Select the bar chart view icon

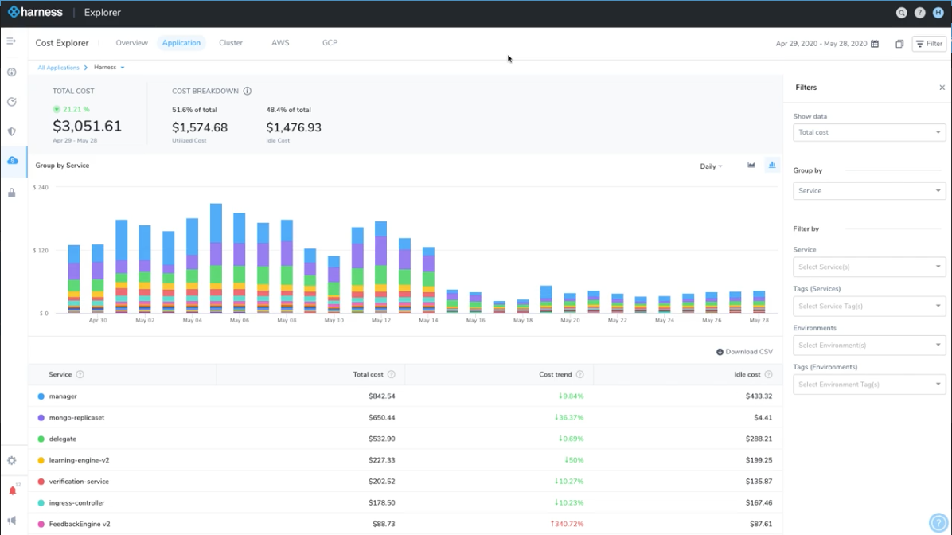pyautogui.click(x=771, y=166)
